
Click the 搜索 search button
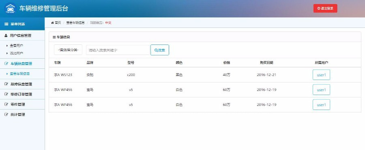coord(160,50)
